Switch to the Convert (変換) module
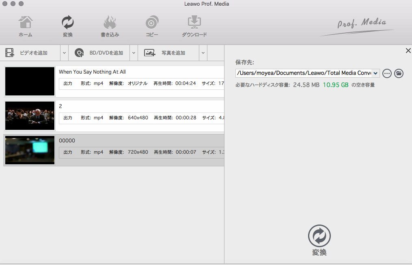Screen dimensions: 412x265 tap(68, 27)
